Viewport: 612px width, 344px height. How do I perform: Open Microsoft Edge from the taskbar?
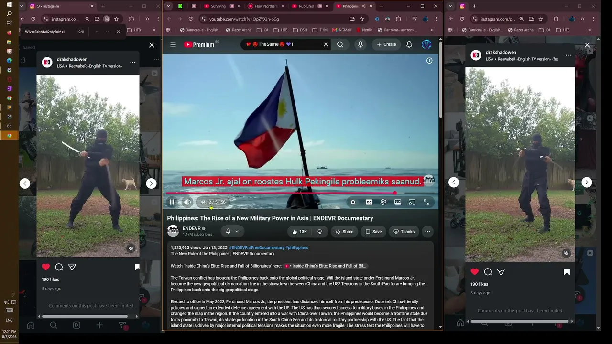coord(9,61)
